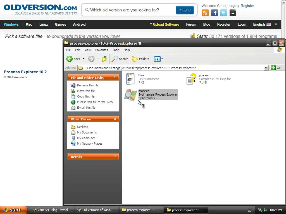
Task: Switch to the zipped process-explorer taskbar button
Action: (141, 210)
